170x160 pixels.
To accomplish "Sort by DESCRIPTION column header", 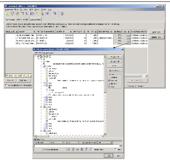I will (x=105, y=32).
